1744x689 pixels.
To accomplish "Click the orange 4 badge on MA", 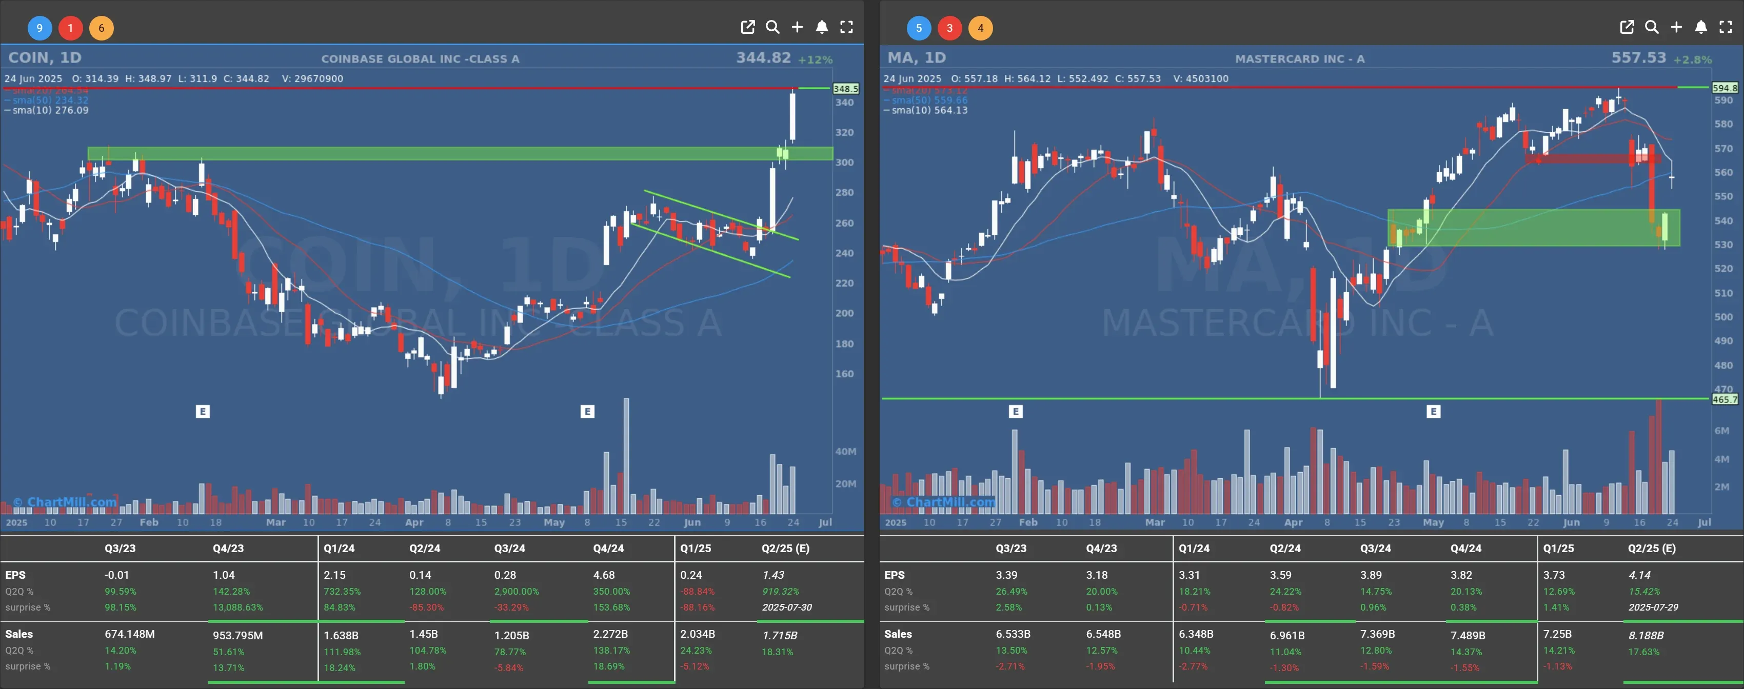I will point(980,28).
